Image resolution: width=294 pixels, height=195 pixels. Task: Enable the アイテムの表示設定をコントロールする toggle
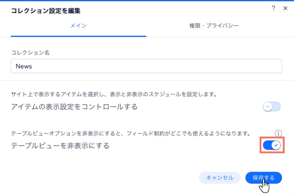(272, 107)
